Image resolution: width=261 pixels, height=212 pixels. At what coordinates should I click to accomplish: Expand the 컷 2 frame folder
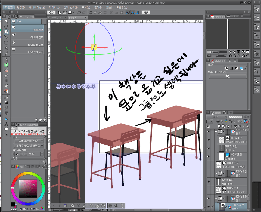[x=216, y=173]
